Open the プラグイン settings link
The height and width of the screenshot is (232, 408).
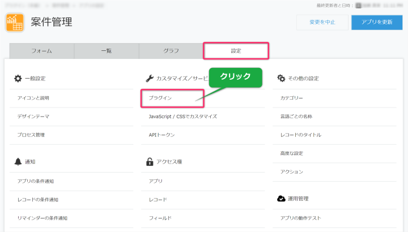156,98
